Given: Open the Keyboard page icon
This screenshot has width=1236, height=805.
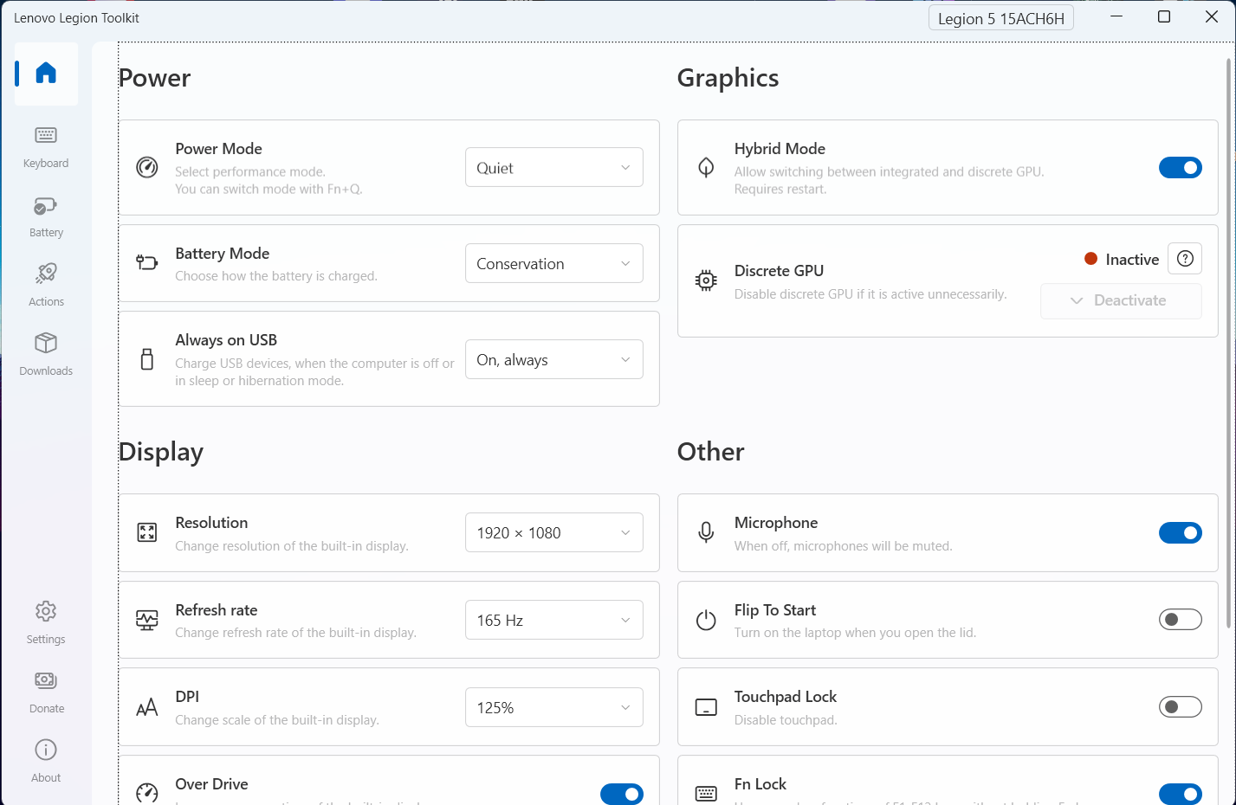Looking at the screenshot, I should pos(46,135).
